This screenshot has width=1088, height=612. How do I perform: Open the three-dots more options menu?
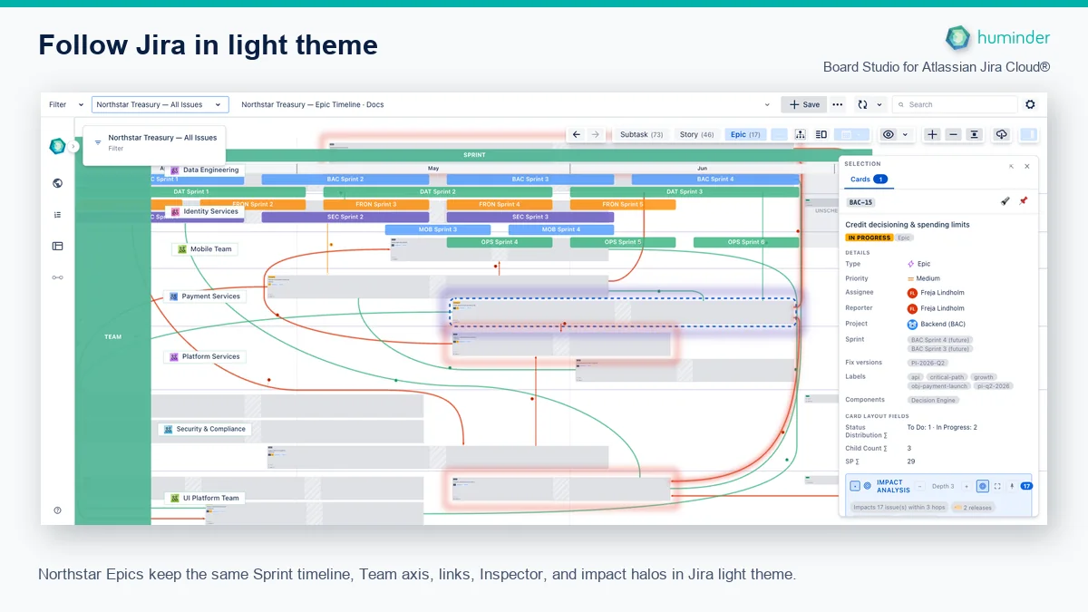(x=838, y=104)
